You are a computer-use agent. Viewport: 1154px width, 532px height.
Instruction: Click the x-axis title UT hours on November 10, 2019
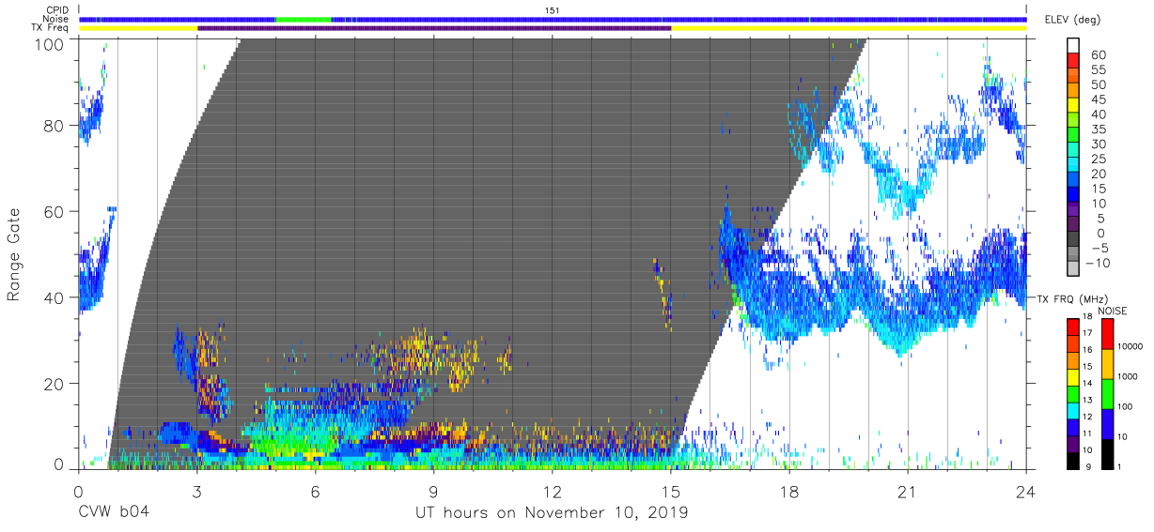[553, 513]
